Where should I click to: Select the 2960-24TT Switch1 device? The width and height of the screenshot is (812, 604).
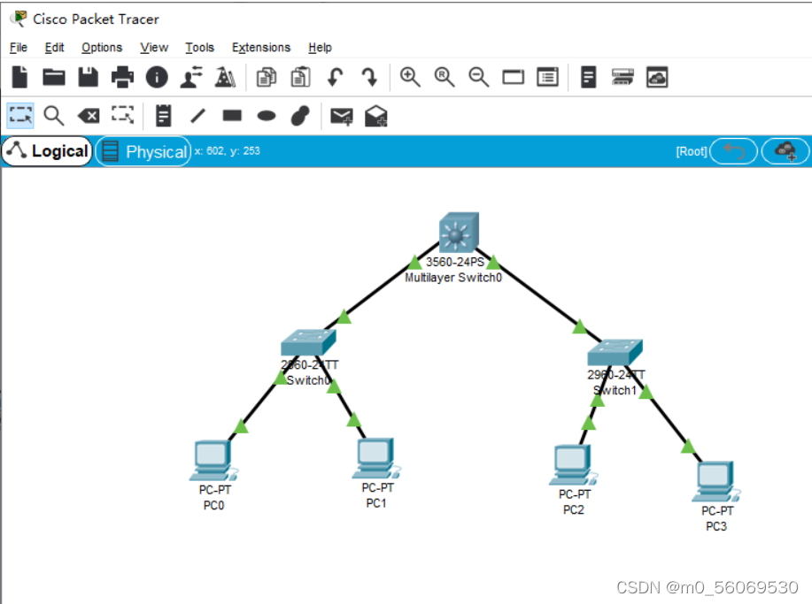coord(615,352)
